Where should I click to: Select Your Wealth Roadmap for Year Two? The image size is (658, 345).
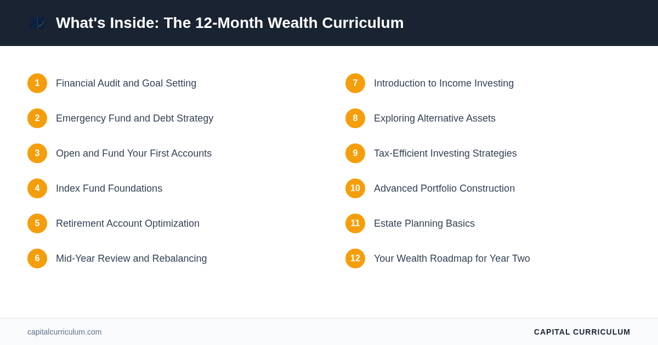click(452, 258)
